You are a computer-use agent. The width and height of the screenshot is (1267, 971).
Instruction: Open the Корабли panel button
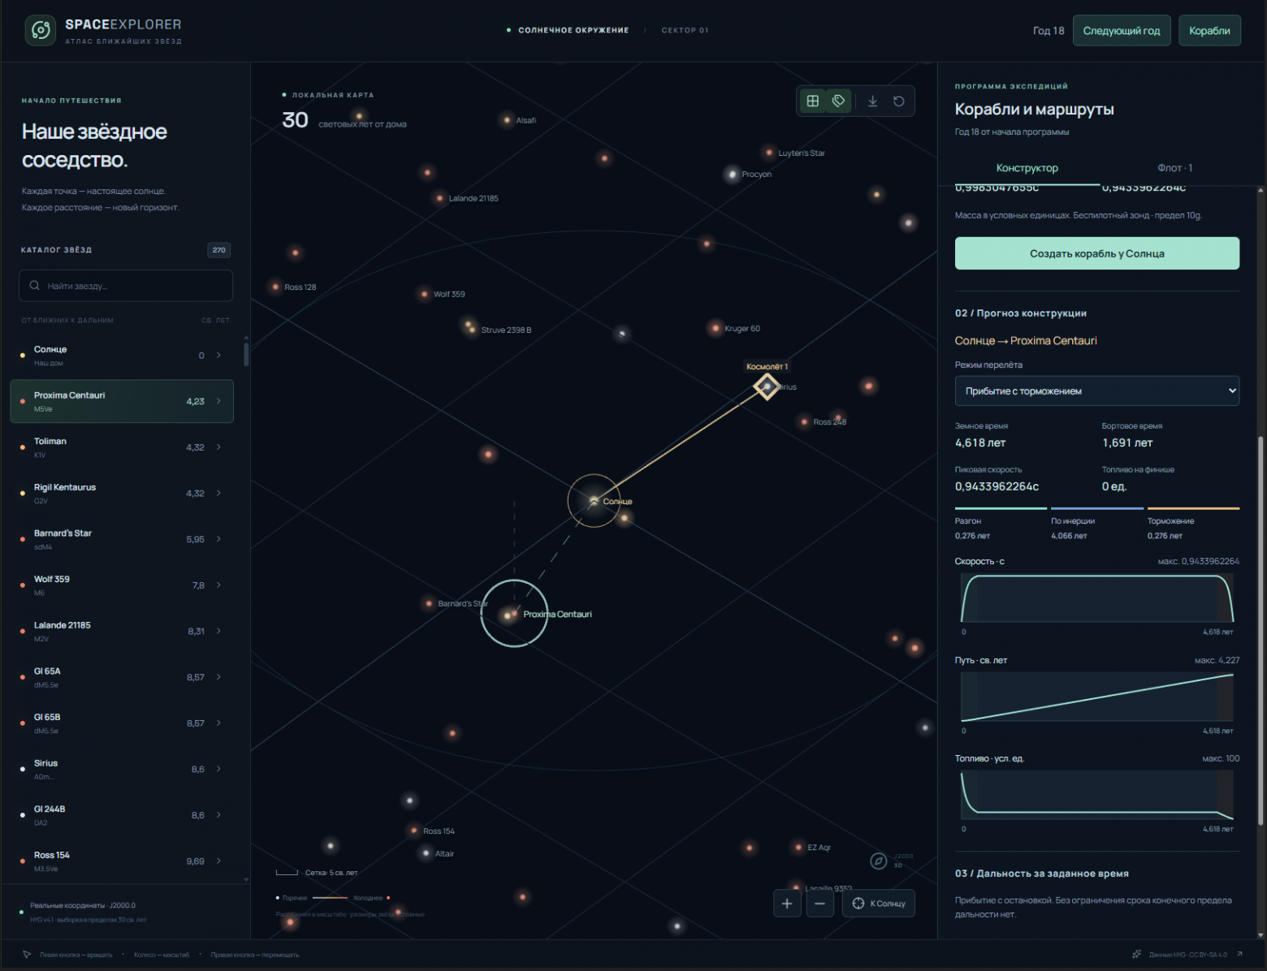pos(1209,31)
